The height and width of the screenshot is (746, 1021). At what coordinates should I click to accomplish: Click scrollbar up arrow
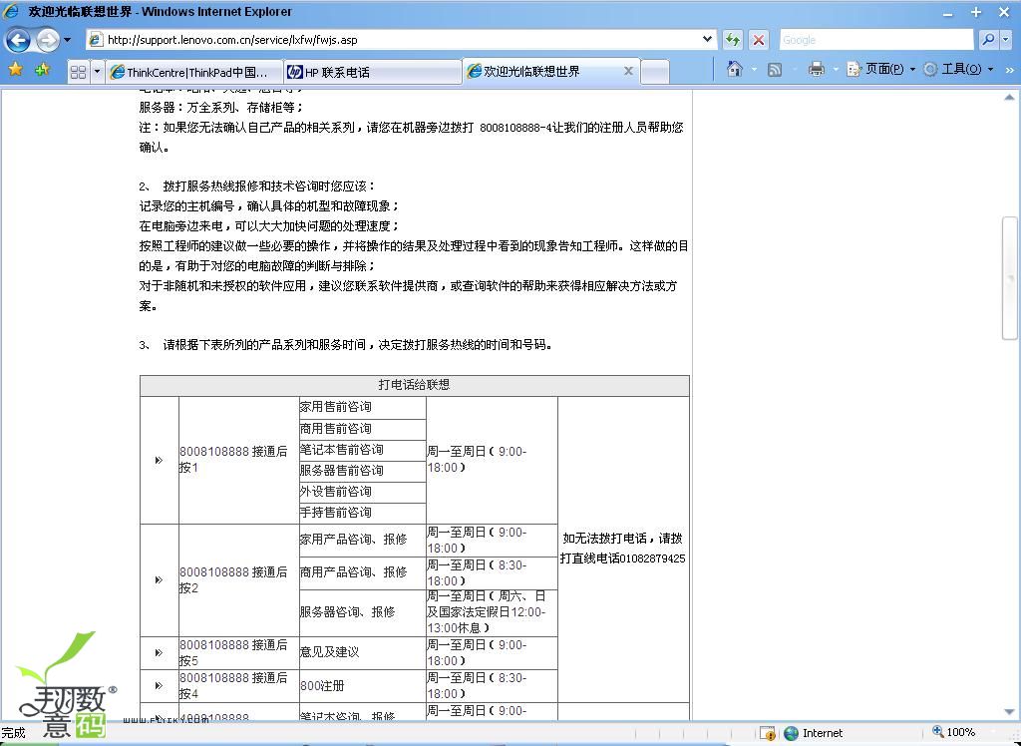point(1009,98)
